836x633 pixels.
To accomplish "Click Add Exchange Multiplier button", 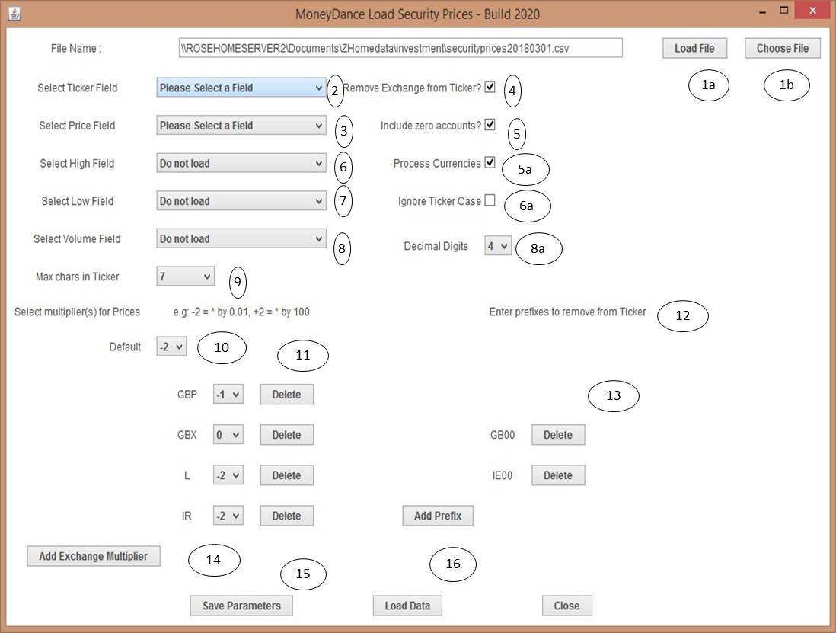I will click(94, 556).
